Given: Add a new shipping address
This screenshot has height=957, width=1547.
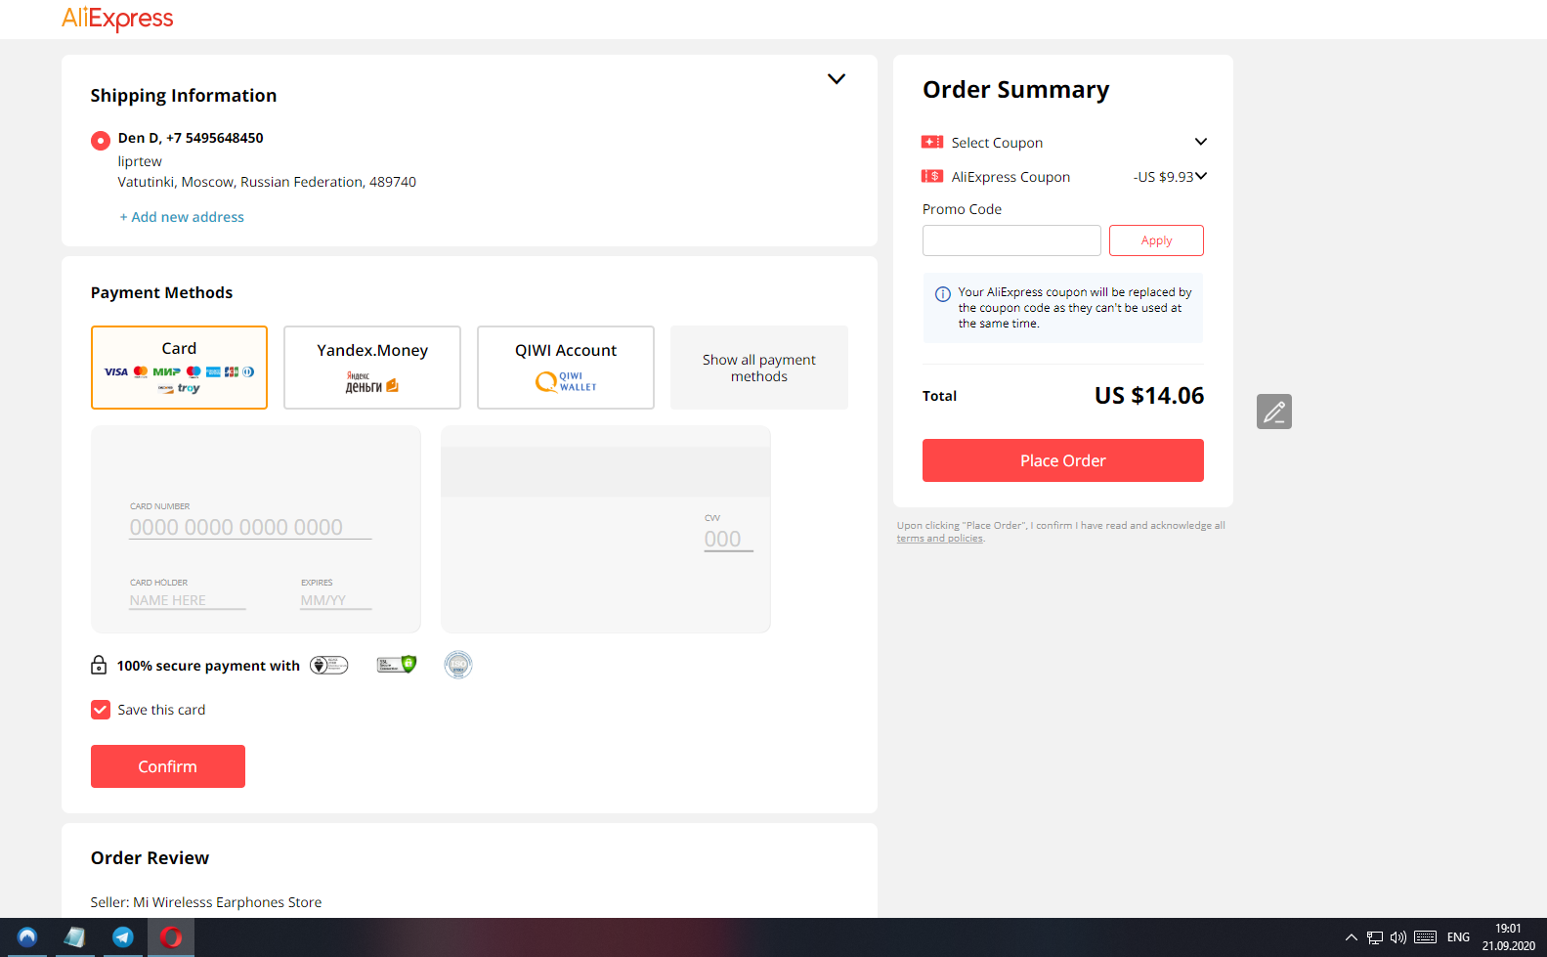Looking at the screenshot, I should click(x=182, y=217).
